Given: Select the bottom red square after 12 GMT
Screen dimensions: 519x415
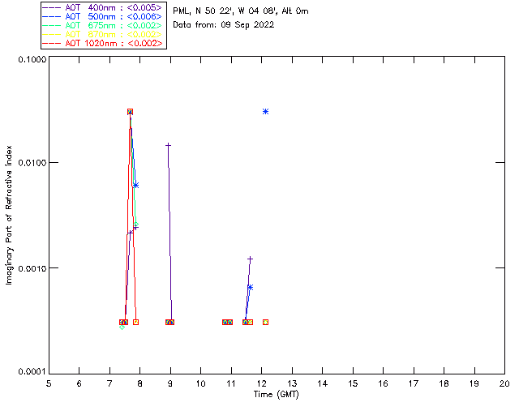Looking at the screenshot, I should pos(265,322).
